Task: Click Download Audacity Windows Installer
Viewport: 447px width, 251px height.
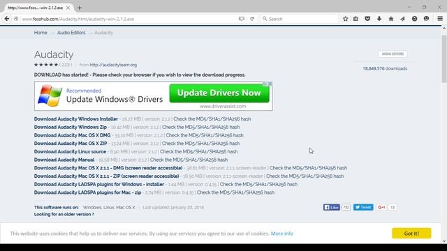Action: pyautogui.click(x=76, y=119)
